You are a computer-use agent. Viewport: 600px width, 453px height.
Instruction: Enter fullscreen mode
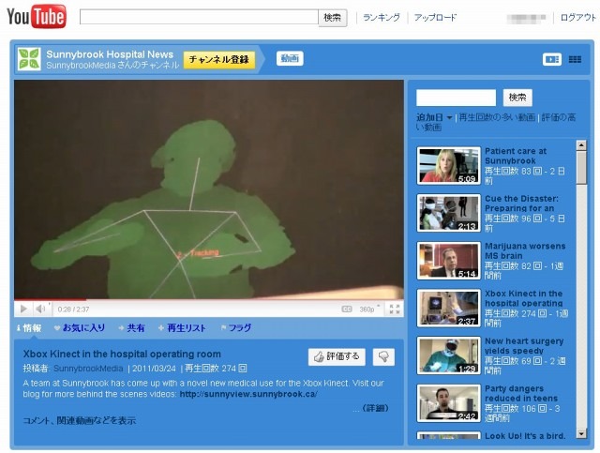pos(394,309)
